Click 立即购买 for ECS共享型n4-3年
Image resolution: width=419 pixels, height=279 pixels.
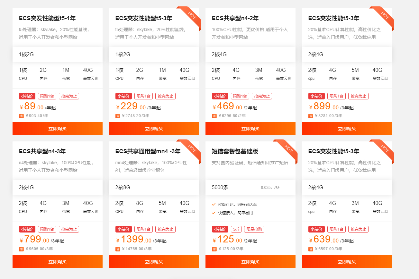58,262
